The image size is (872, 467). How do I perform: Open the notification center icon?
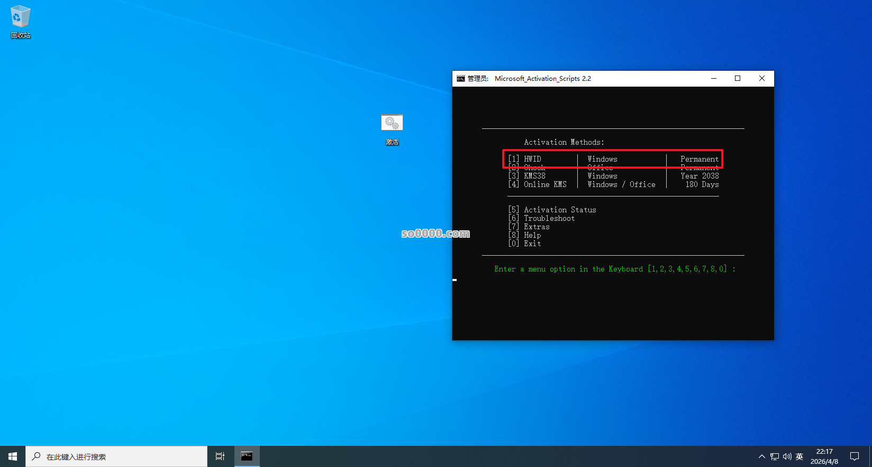click(854, 456)
